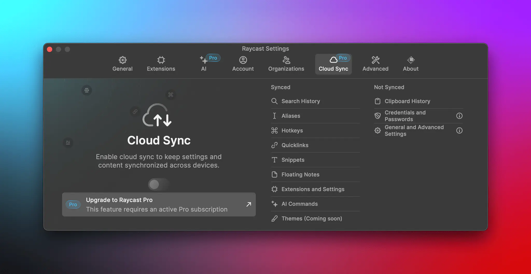Select the General and Advanced Settings text
Viewport: 531px width, 274px height.
click(414, 130)
